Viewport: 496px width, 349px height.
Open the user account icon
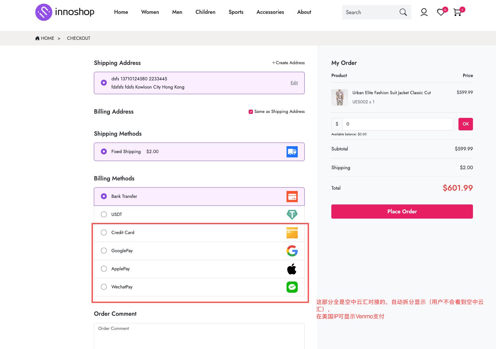[x=424, y=12]
